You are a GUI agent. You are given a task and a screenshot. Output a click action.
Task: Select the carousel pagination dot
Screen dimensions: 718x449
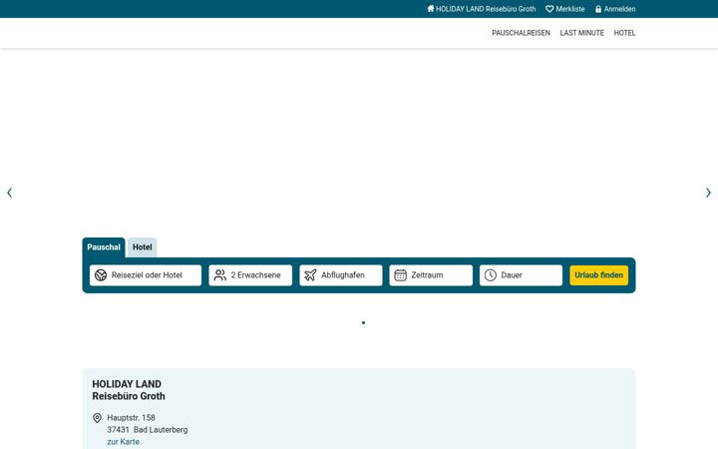click(x=364, y=323)
